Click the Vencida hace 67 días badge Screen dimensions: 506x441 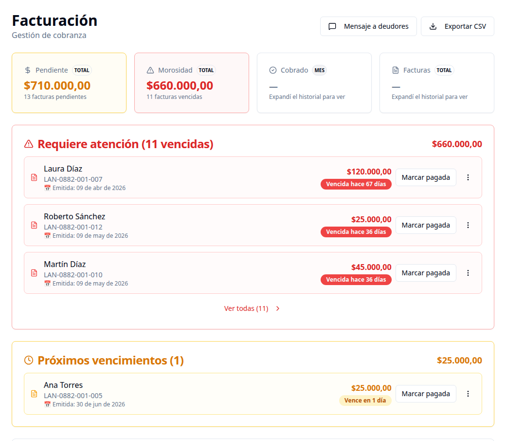coord(356,184)
